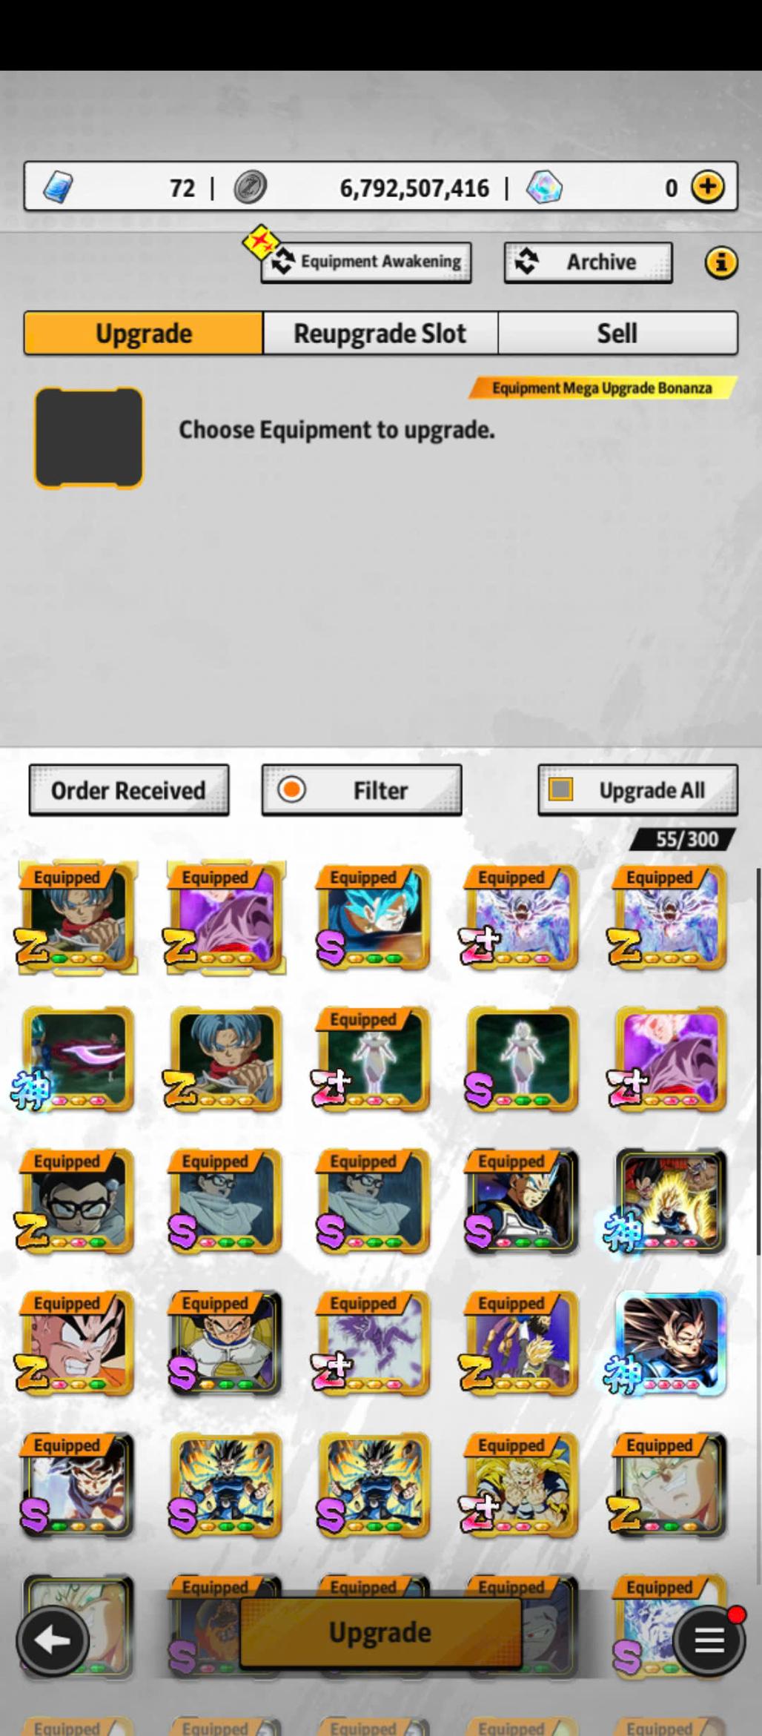762x1736 pixels.
Task: Open the yellow info icon
Action: (x=720, y=262)
